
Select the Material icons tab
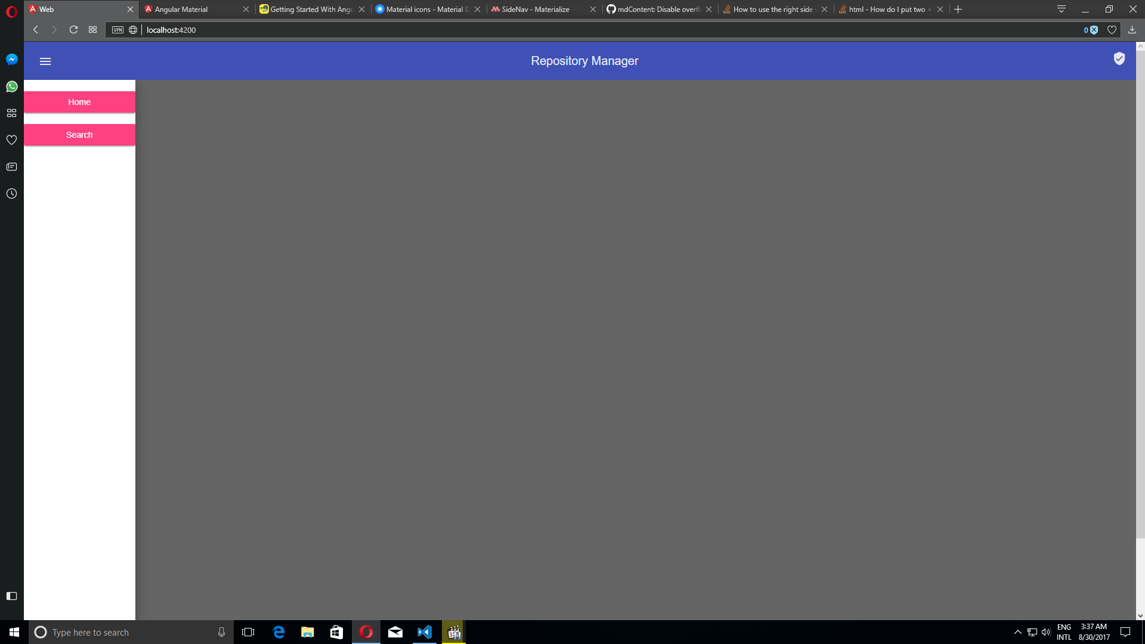click(425, 10)
